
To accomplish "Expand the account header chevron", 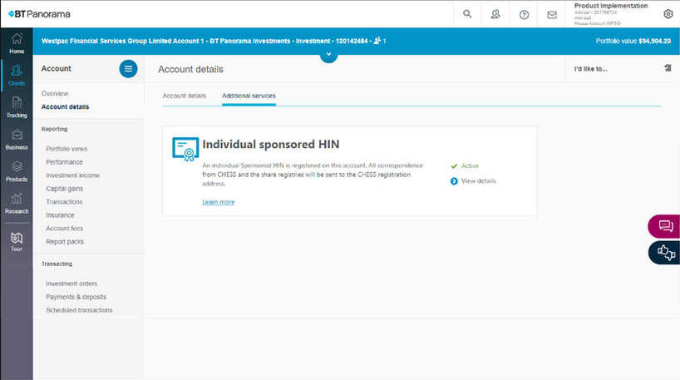I will click(x=328, y=55).
